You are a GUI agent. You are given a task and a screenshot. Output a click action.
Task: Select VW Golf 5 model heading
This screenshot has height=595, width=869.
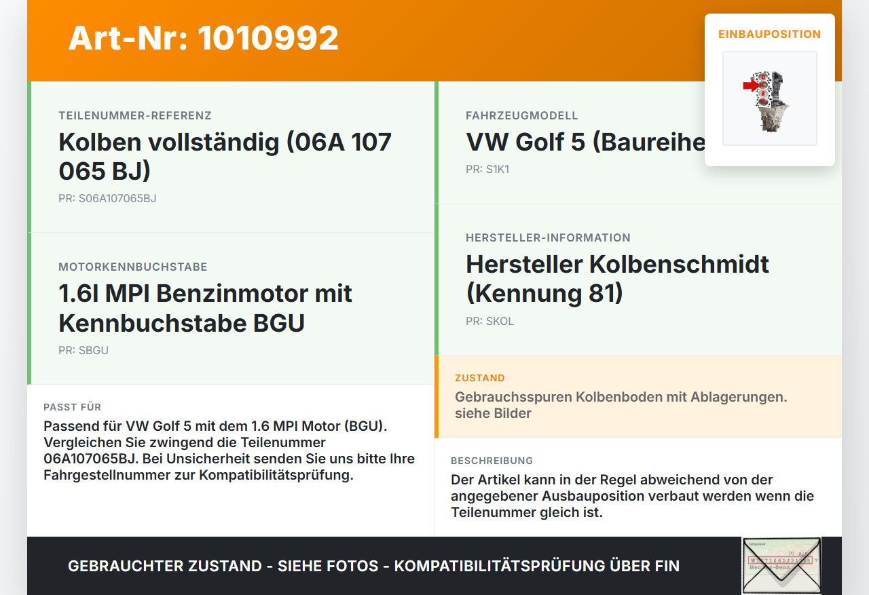click(585, 142)
